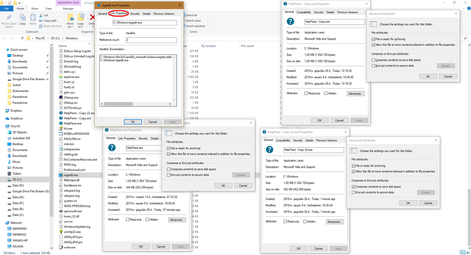Click the File count column header
Viewport: 471px width, 255px height.
[247, 46]
